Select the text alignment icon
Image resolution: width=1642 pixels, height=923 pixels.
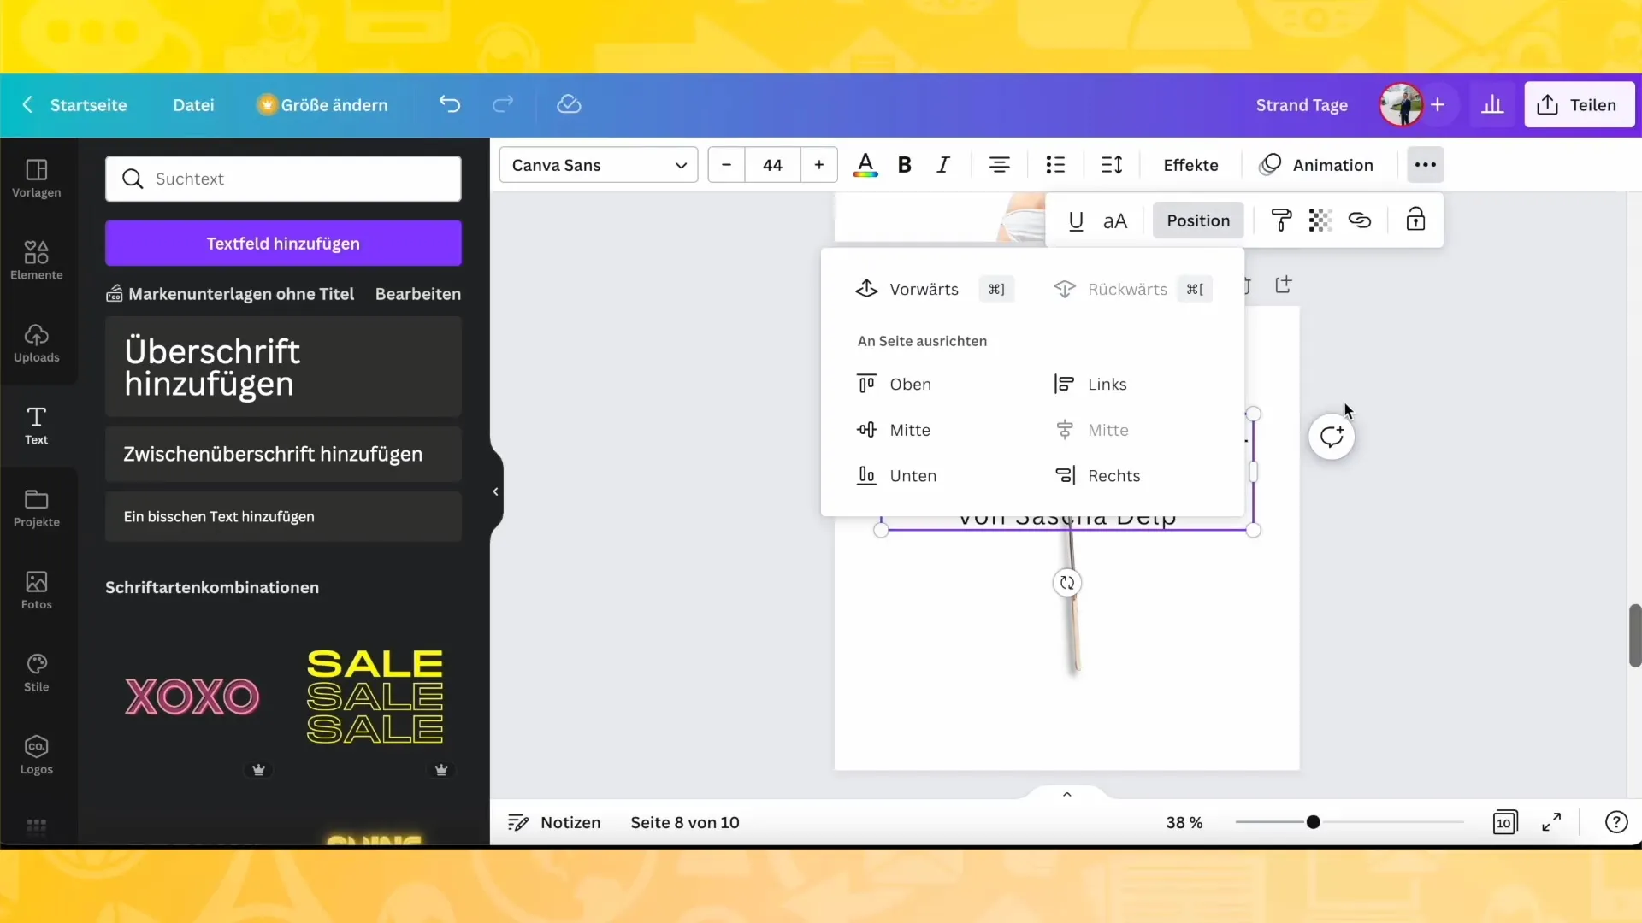(999, 165)
